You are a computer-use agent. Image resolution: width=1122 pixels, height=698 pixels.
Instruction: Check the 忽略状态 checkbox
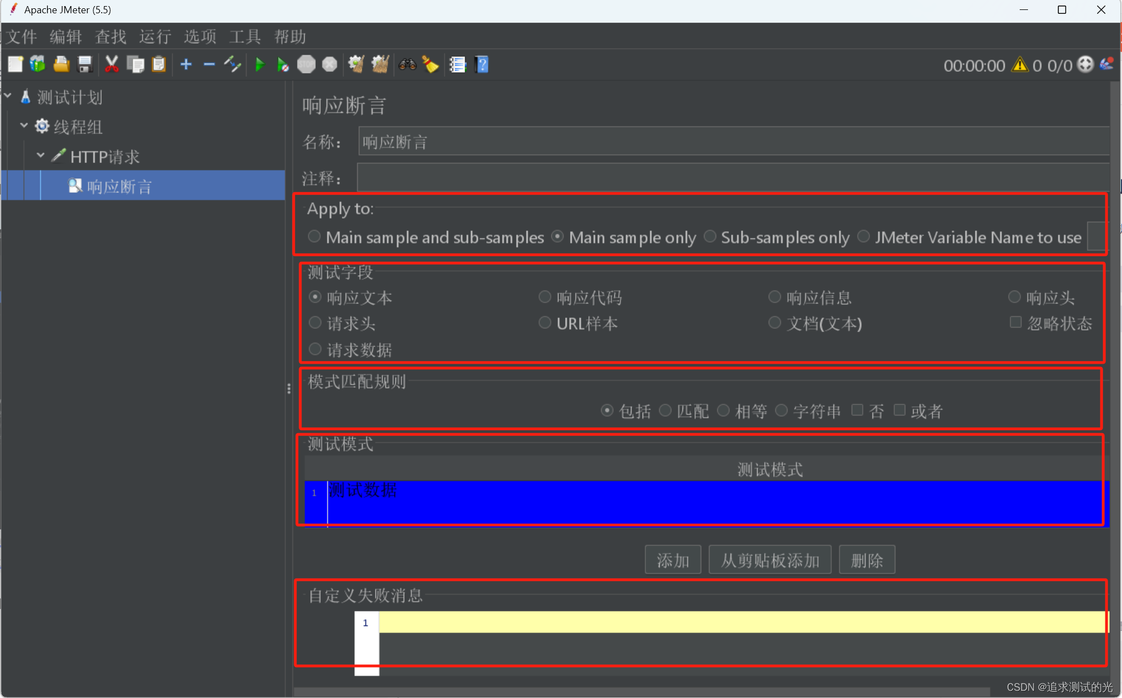click(1015, 322)
